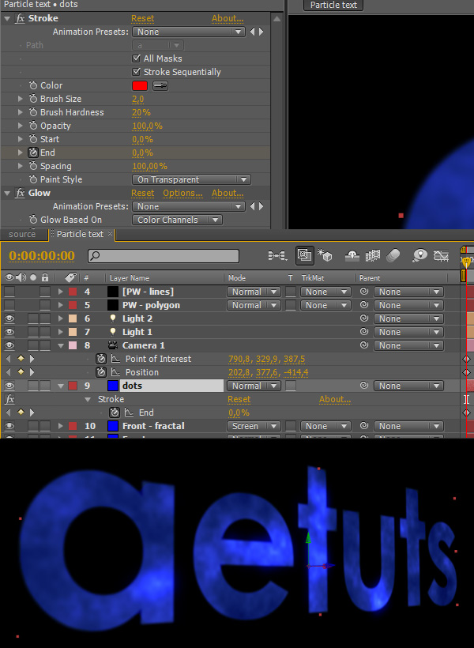Change Front - fractal Screen mode dropdown

pos(254,426)
